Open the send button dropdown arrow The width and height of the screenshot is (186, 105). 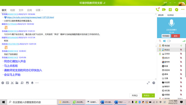point(153,96)
